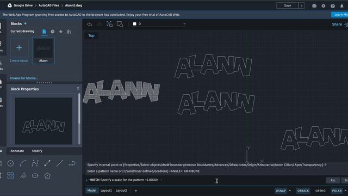This screenshot has width=348, height=196.
Task: Select the Polyline draw tool
Action: pos(72,163)
